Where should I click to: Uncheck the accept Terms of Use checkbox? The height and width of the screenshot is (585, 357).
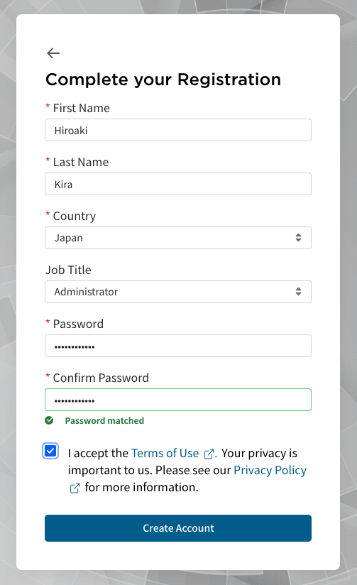[50, 451]
